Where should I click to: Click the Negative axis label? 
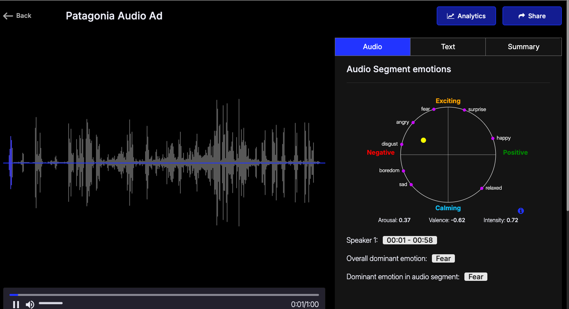coord(381,152)
